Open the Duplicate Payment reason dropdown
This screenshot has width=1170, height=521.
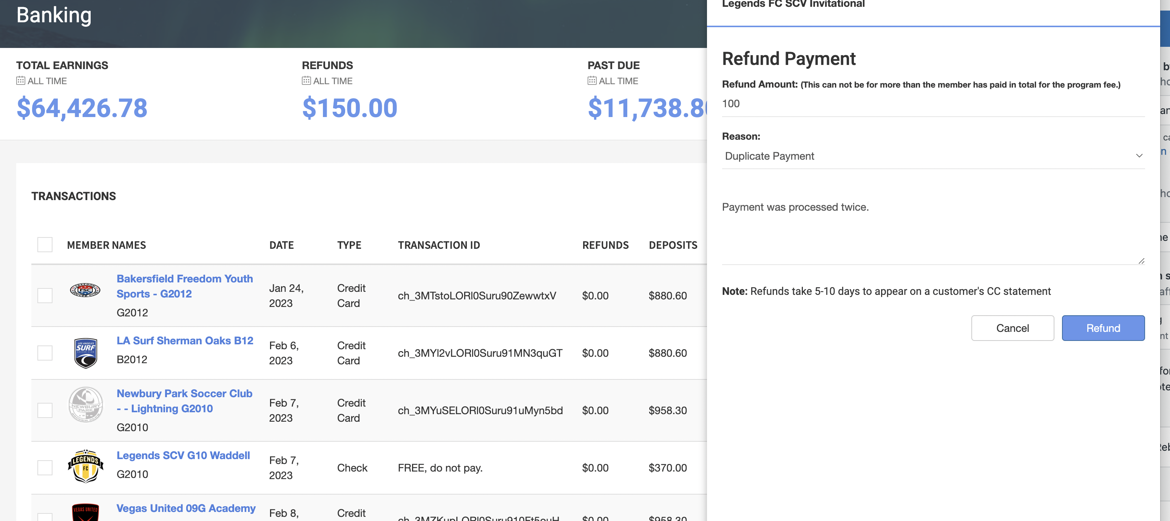coord(932,156)
